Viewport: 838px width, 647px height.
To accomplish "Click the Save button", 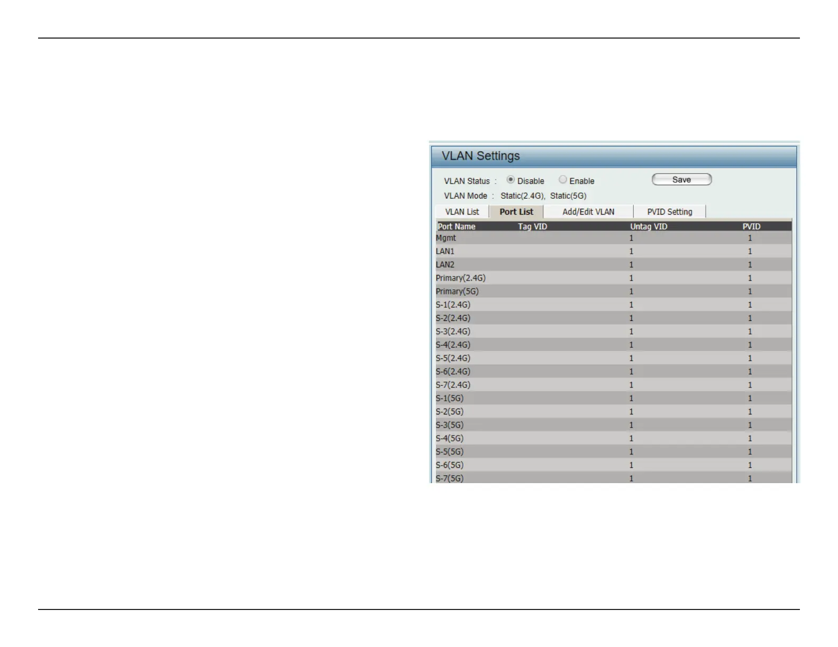I will click(681, 180).
